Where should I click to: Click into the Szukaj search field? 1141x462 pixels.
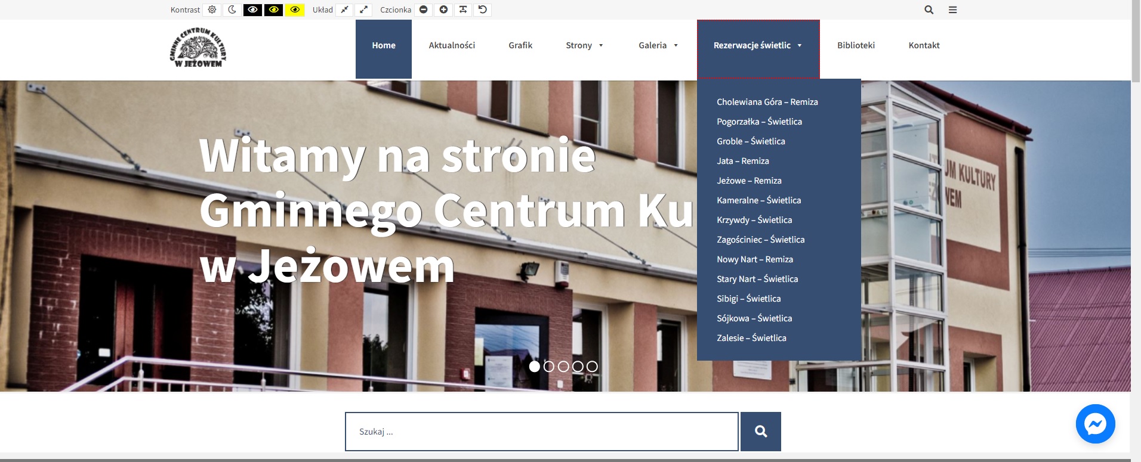[x=541, y=432]
